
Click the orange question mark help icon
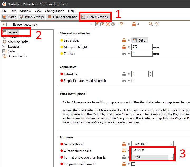coord(121,24)
